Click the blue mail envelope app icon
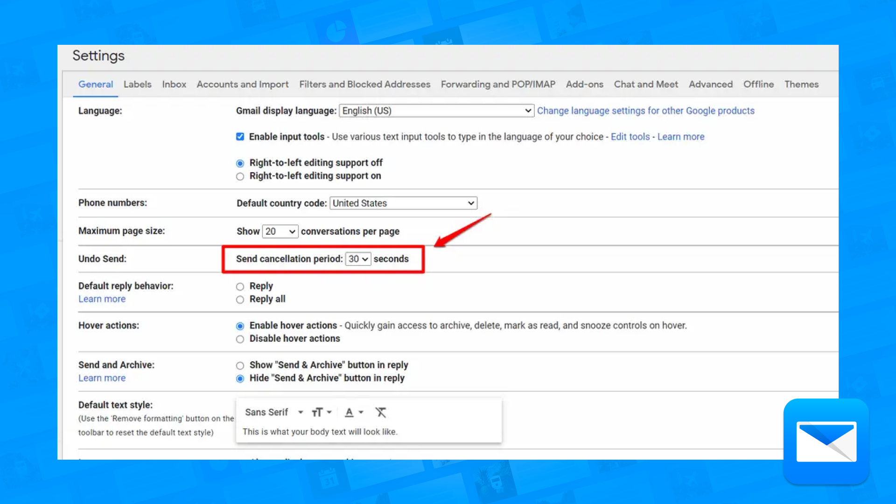The image size is (896, 504). [x=826, y=441]
